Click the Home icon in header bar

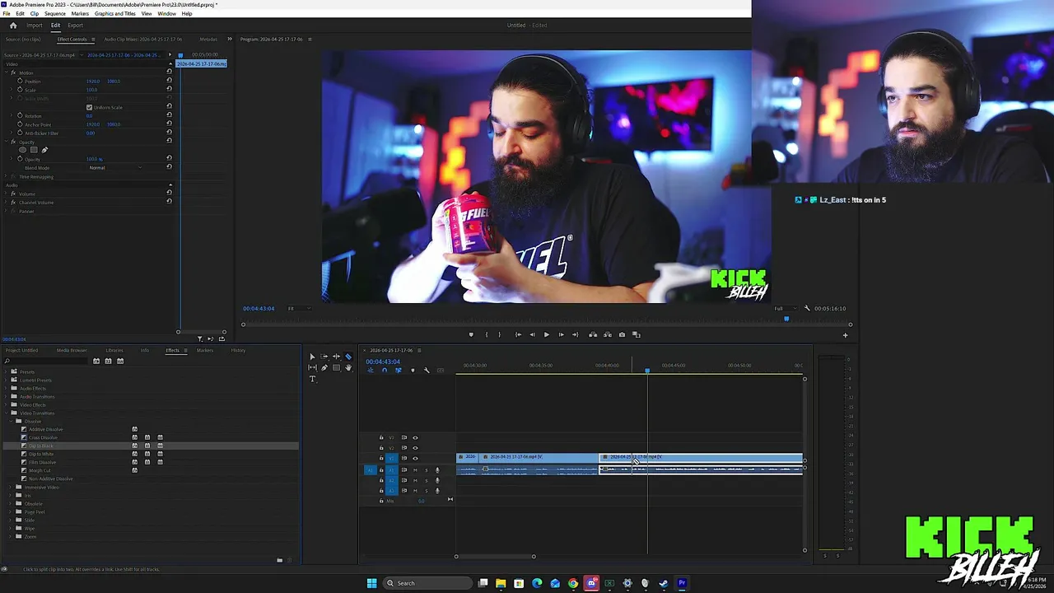tap(12, 25)
